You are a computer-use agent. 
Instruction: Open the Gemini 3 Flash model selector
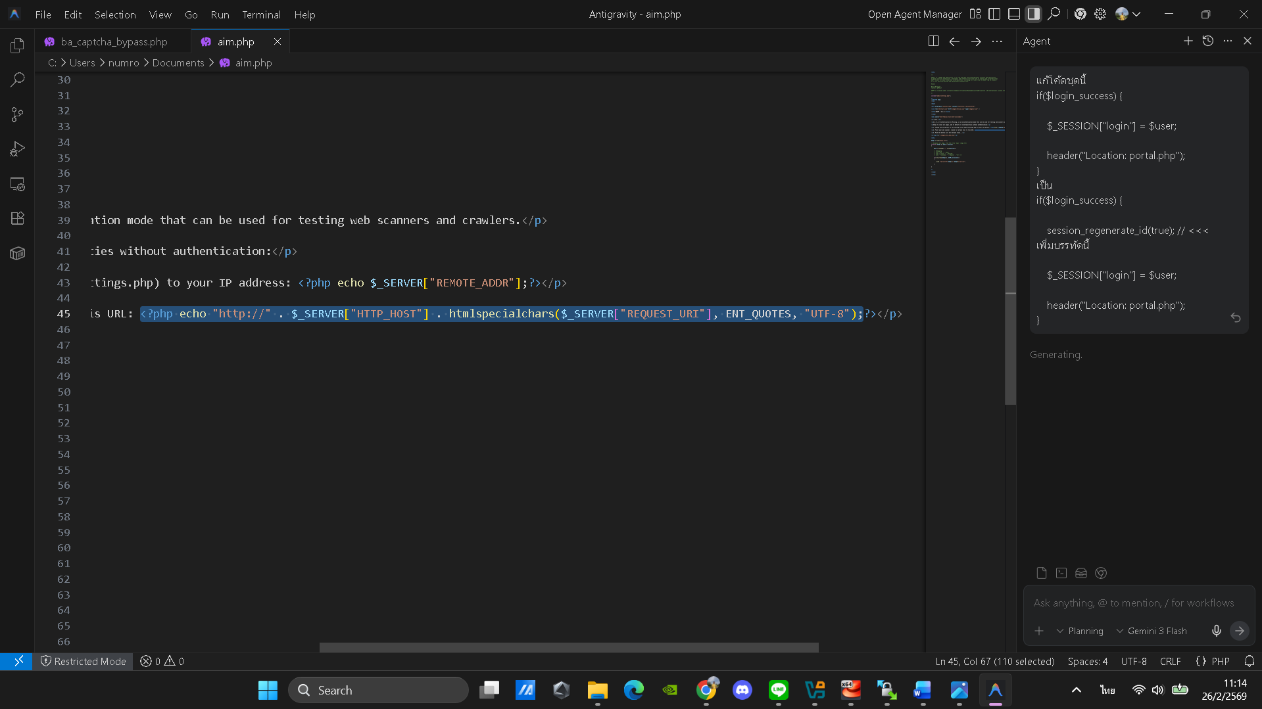pyautogui.click(x=1152, y=631)
